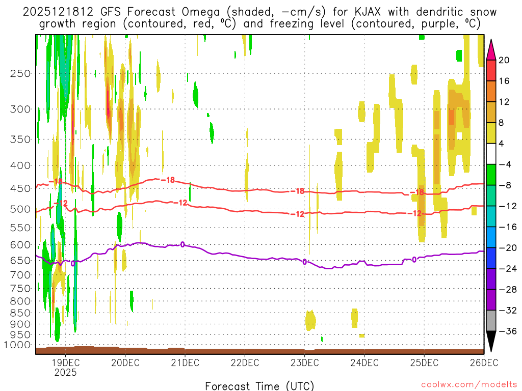Click the yellow omega blob near 900 on 23DEC
Screen dimensions: 522x391
pos(310,320)
